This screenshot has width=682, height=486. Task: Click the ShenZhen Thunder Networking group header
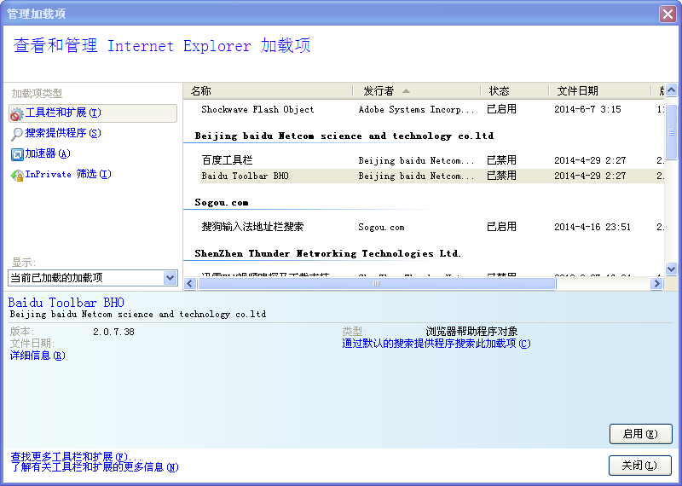pos(327,253)
